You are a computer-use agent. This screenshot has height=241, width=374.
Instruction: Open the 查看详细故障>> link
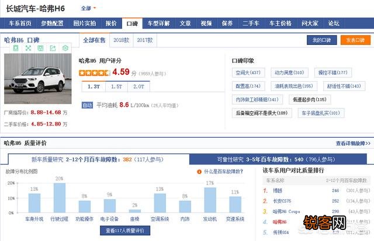pos(353,144)
